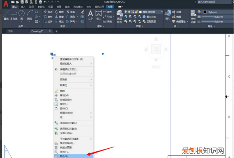Expand the Block (块) panel
The image size is (234, 158).
(x=176, y=26)
